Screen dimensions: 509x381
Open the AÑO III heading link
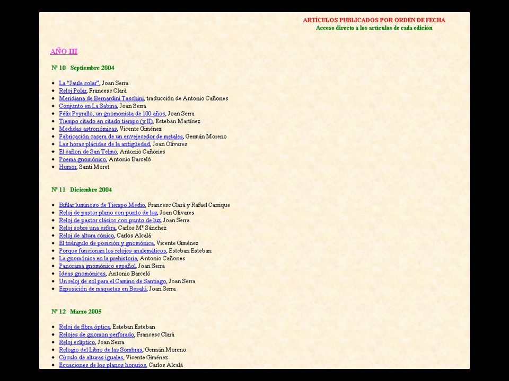click(64, 51)
